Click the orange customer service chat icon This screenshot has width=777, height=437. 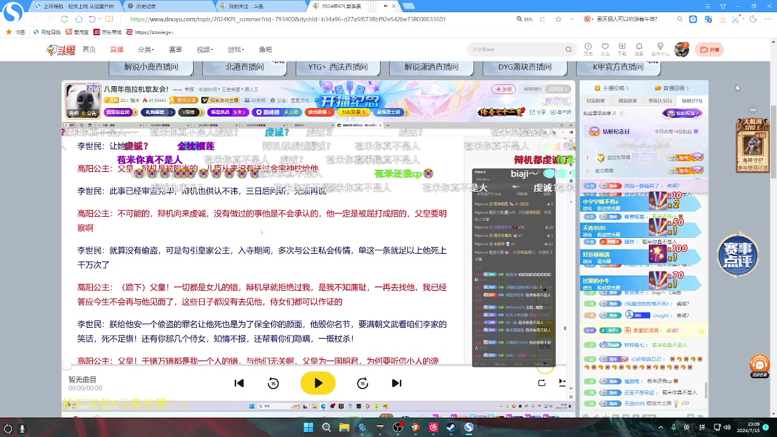click(x=759, y=365)
